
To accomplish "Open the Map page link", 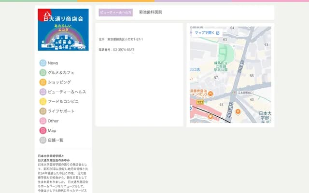I will (x=52, y=130).
